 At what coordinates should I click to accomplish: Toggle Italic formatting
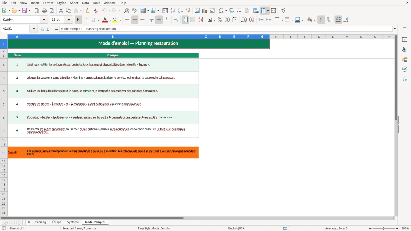click(x=86, y=20)
